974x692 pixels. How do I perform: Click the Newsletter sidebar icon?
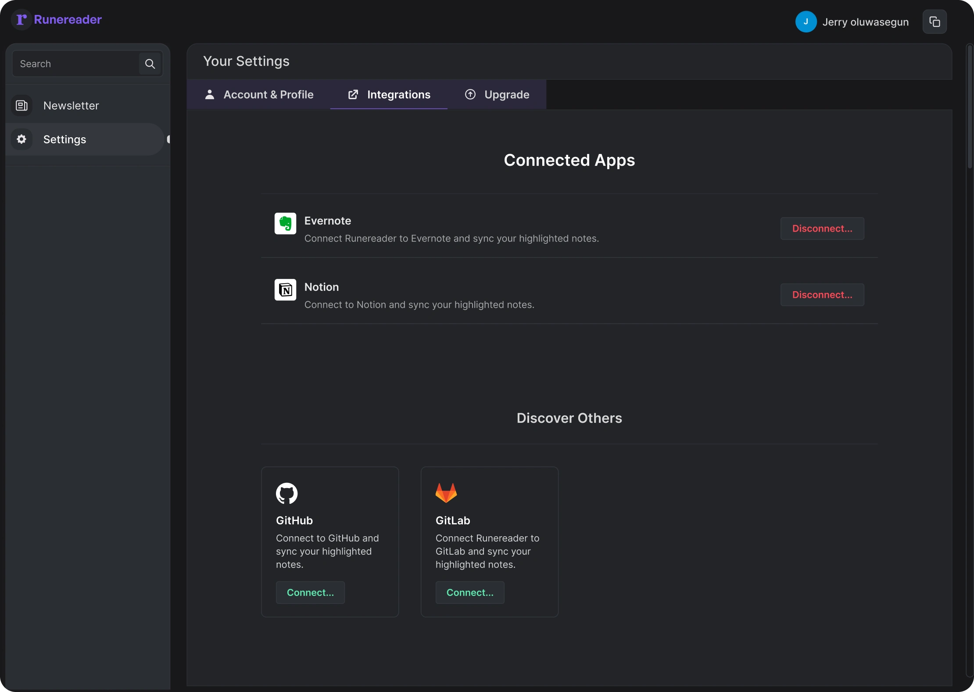pyautogui.click(x=21, y=106)
